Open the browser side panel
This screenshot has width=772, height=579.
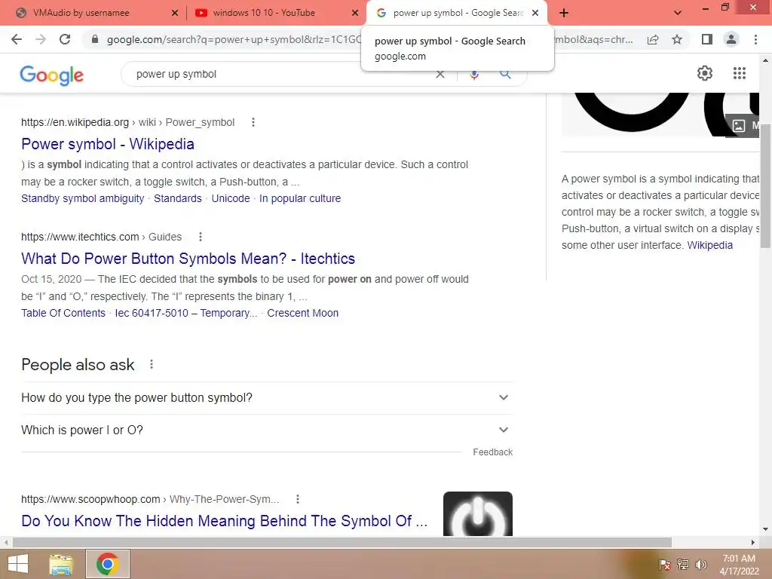707,39
